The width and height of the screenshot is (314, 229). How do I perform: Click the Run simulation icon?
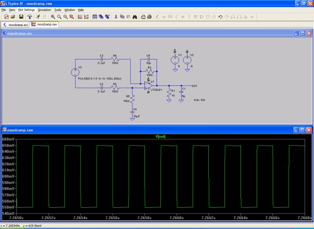coord(37,17)
